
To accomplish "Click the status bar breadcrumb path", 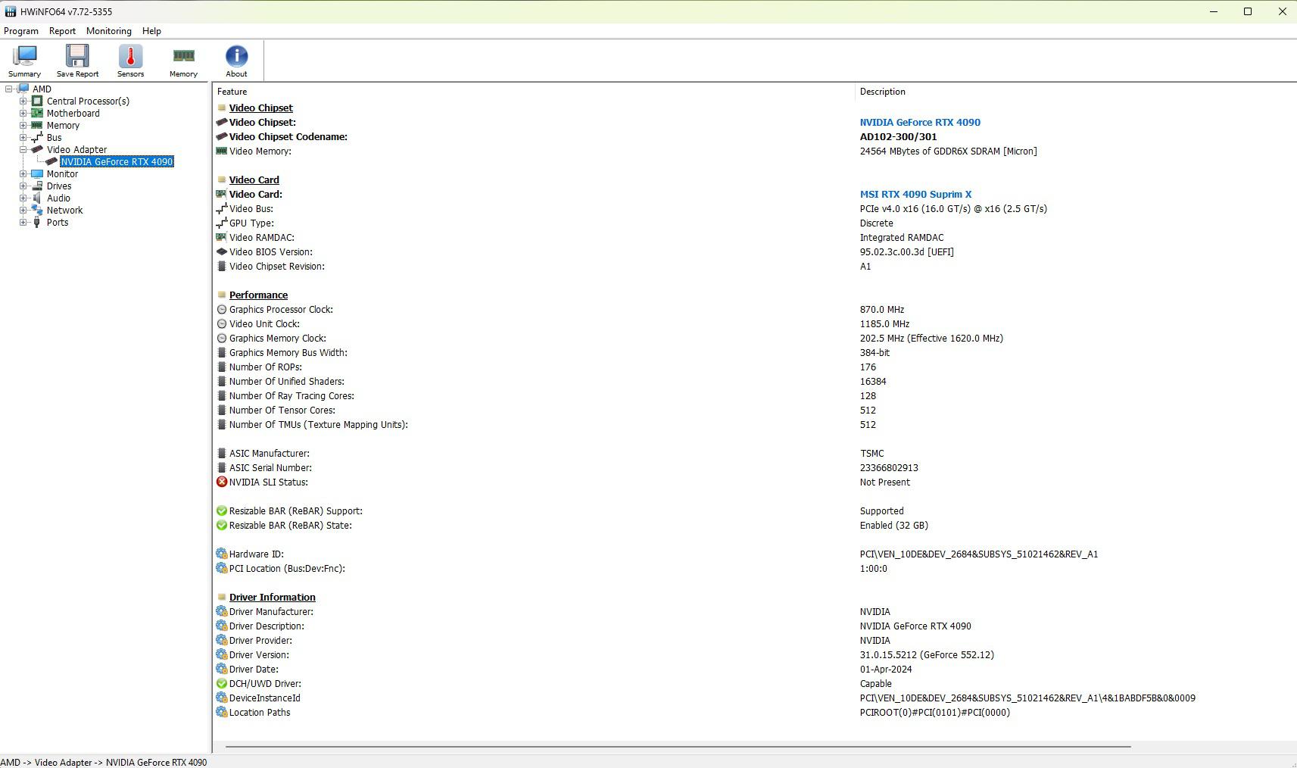I will [x=104, y=762].
